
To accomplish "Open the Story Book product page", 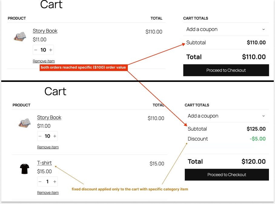I will [45, 31].
